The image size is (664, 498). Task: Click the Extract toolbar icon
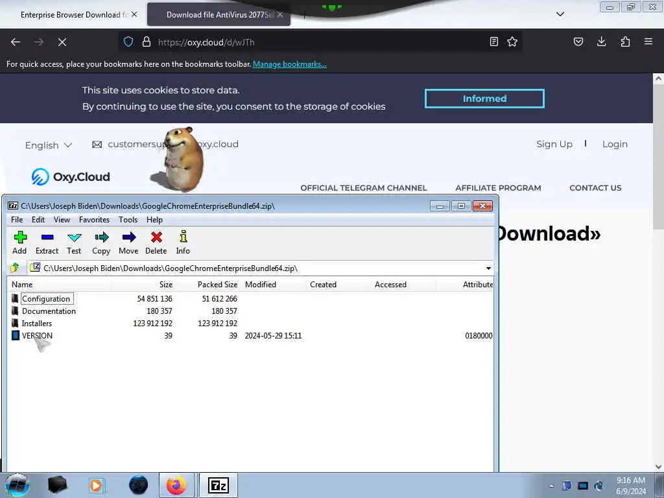click(x=47, y=243)
